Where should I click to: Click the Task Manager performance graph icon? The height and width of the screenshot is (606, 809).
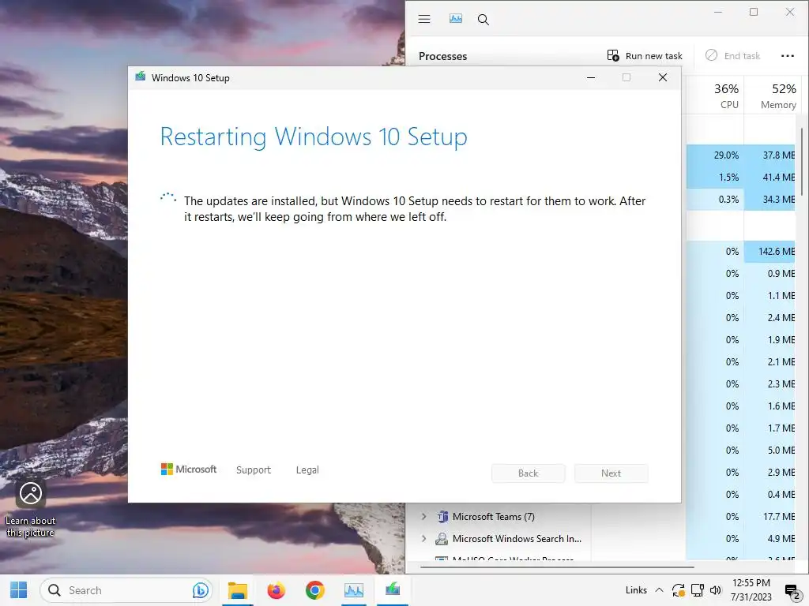pos(456,19)
